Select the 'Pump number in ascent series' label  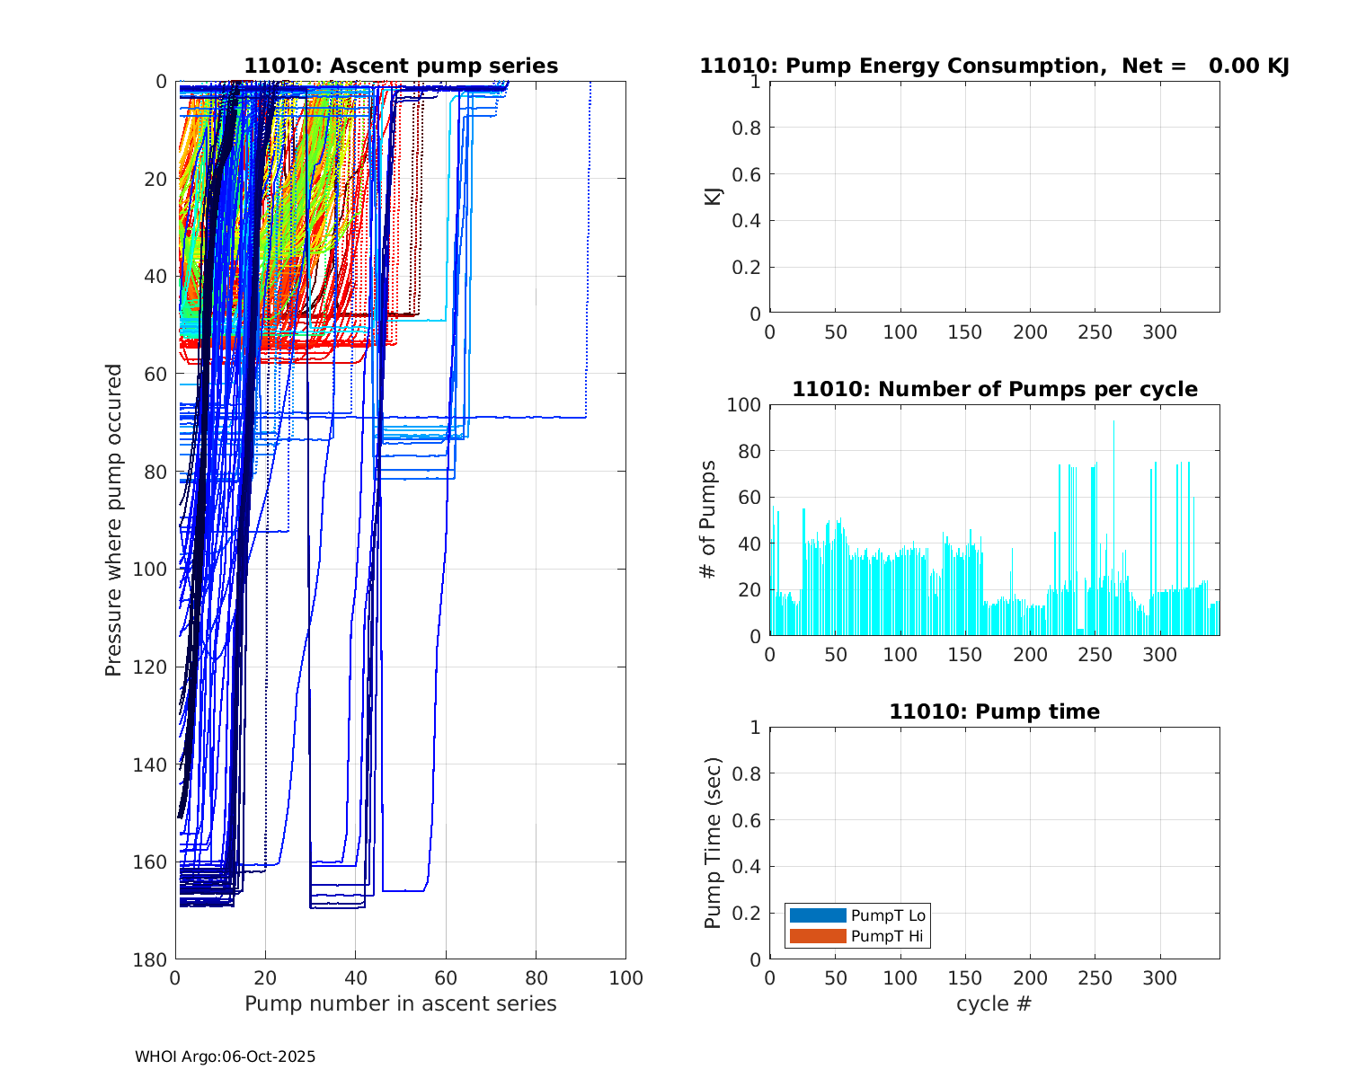click(x=401, y=1003)
